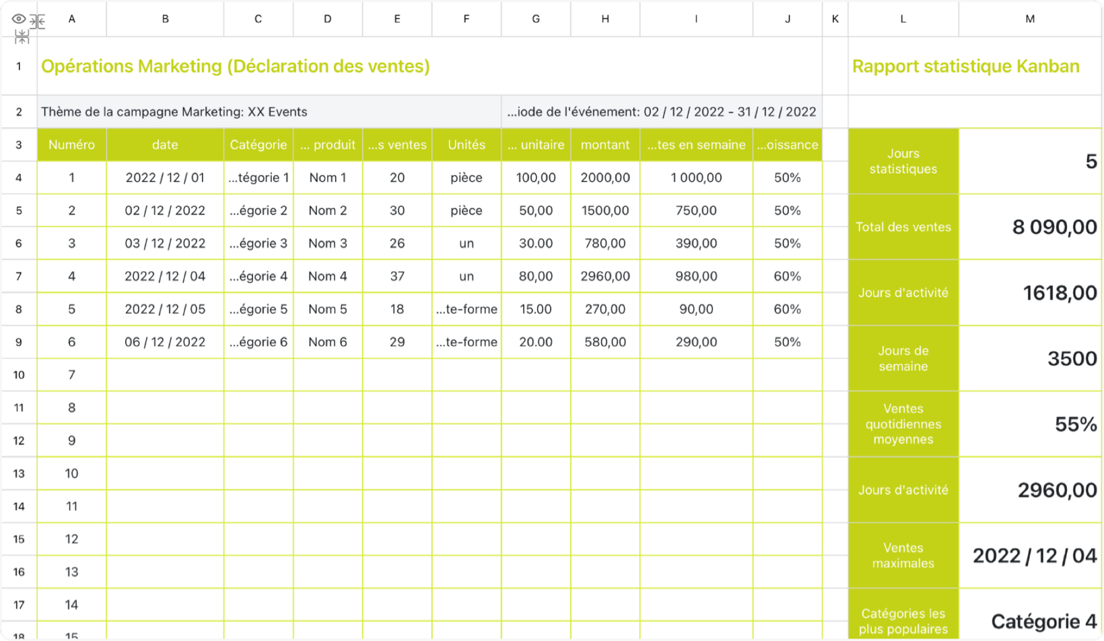Select column A header
Image resolution: width=1104 pixels, height=641 pixels.
(71, 19)
